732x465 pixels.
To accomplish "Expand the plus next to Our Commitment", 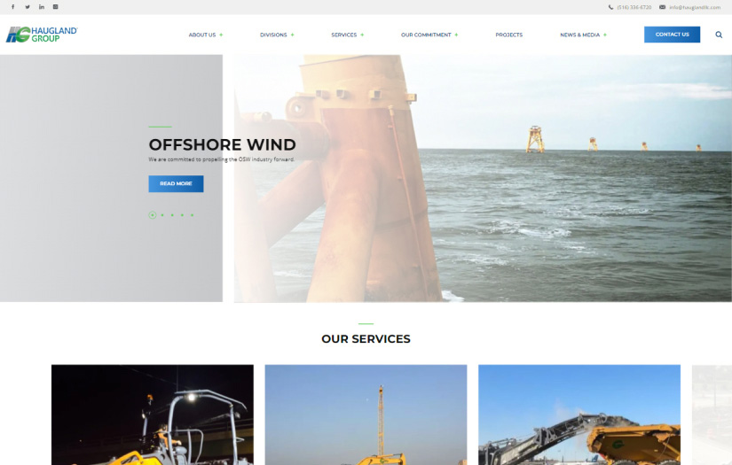I will 457,35.
